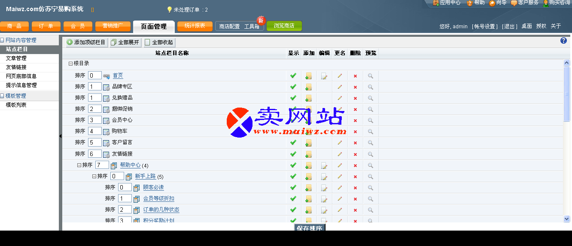Toggle display checkmark for 品牌专区
Viewport: 572px width, 246px height.
pos(293,87)
